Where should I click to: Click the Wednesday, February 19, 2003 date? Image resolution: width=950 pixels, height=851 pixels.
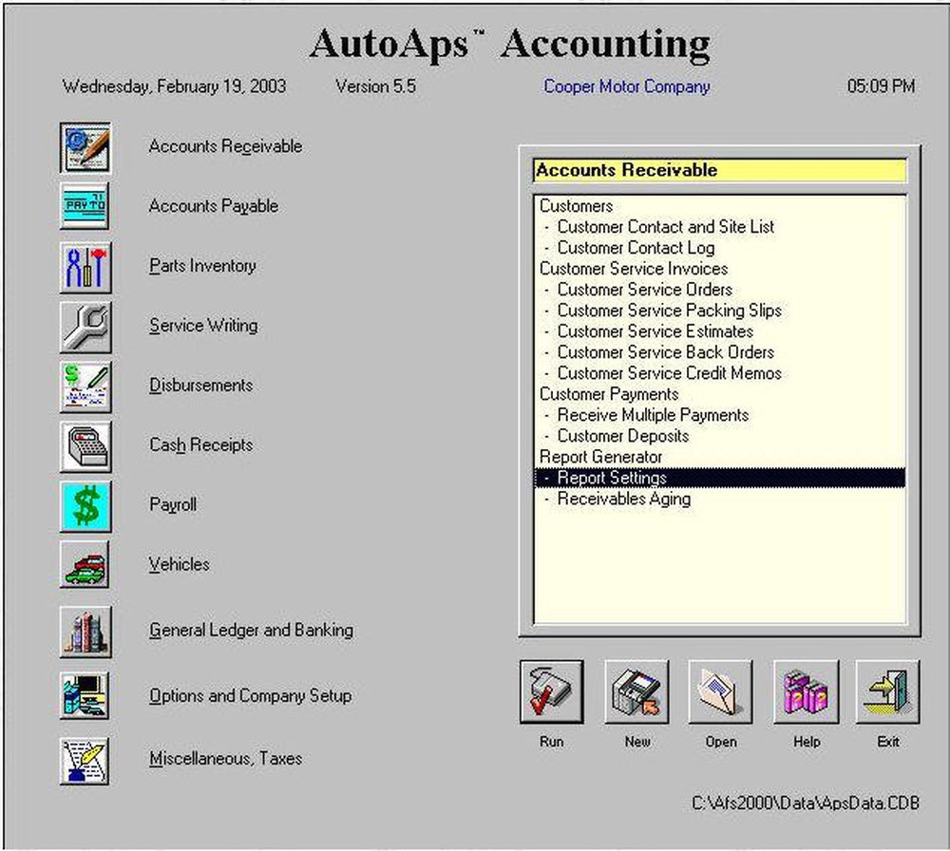174,86
